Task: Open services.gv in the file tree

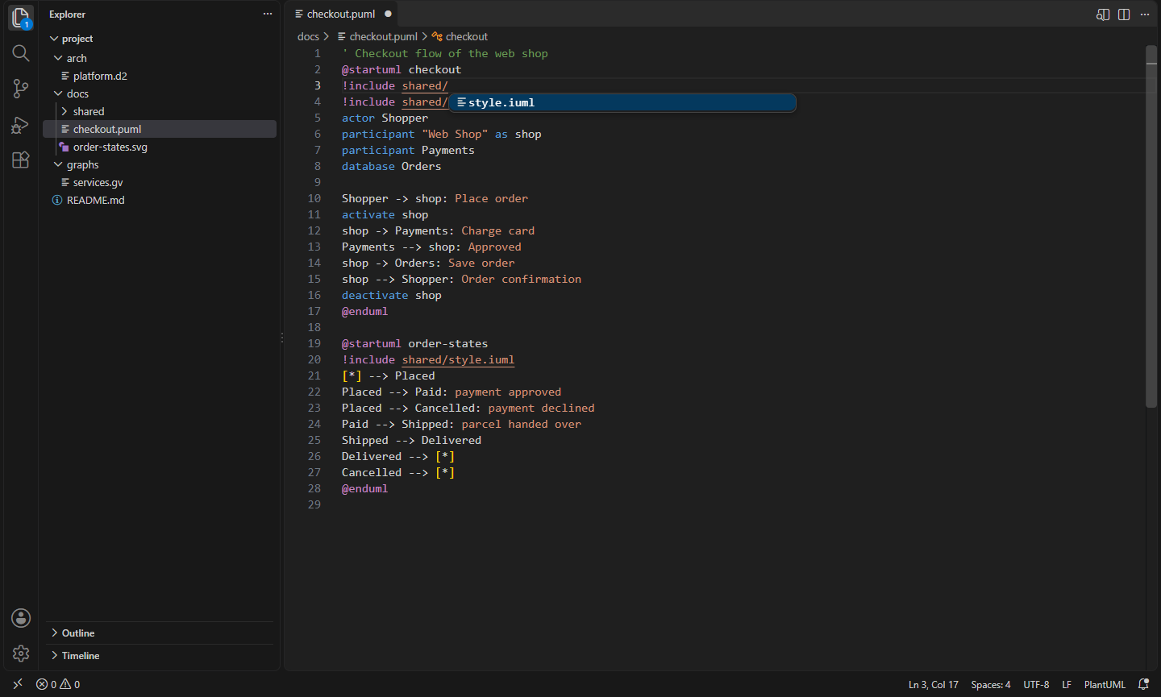Action: [x=160, y=182]
